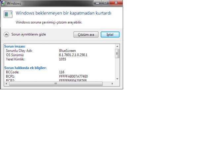The width and height of the screenshot is (198, 146).
Task: Select the OS Sürümü label
Action: click(x=15, y=55)
